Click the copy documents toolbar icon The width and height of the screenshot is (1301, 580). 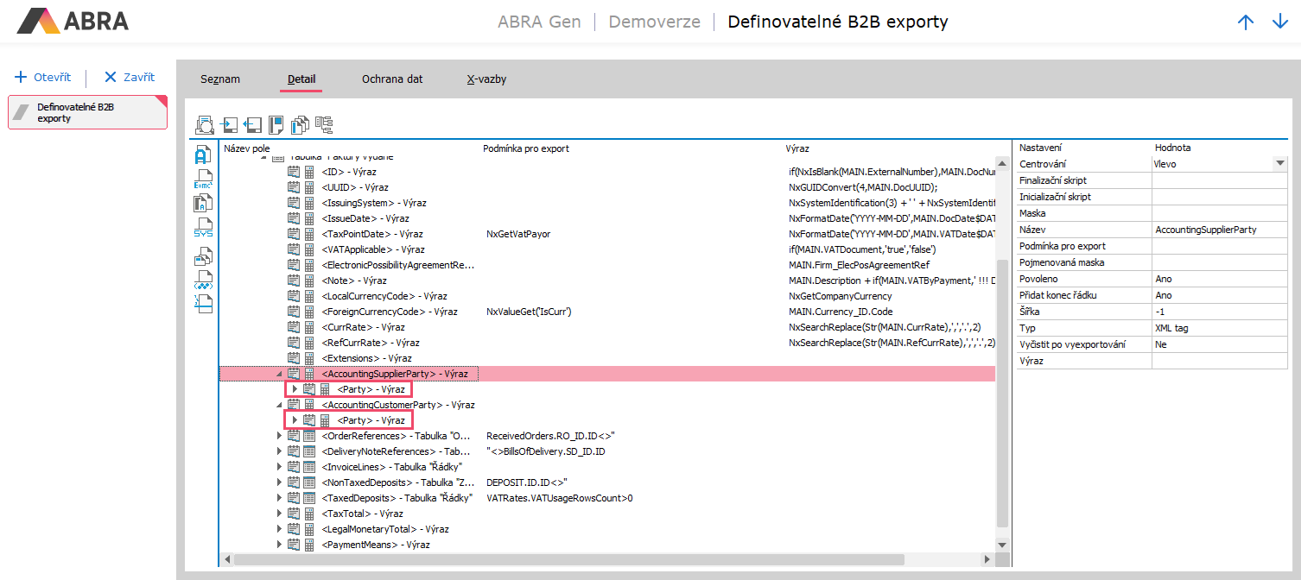[300, 125]
